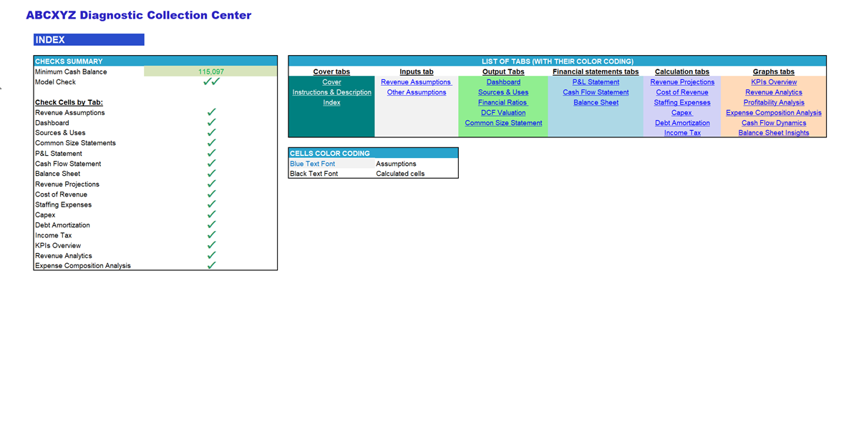Click the checkmark for Revenue Assumptions row
The image size is (859, 429).
click(211, 112)
